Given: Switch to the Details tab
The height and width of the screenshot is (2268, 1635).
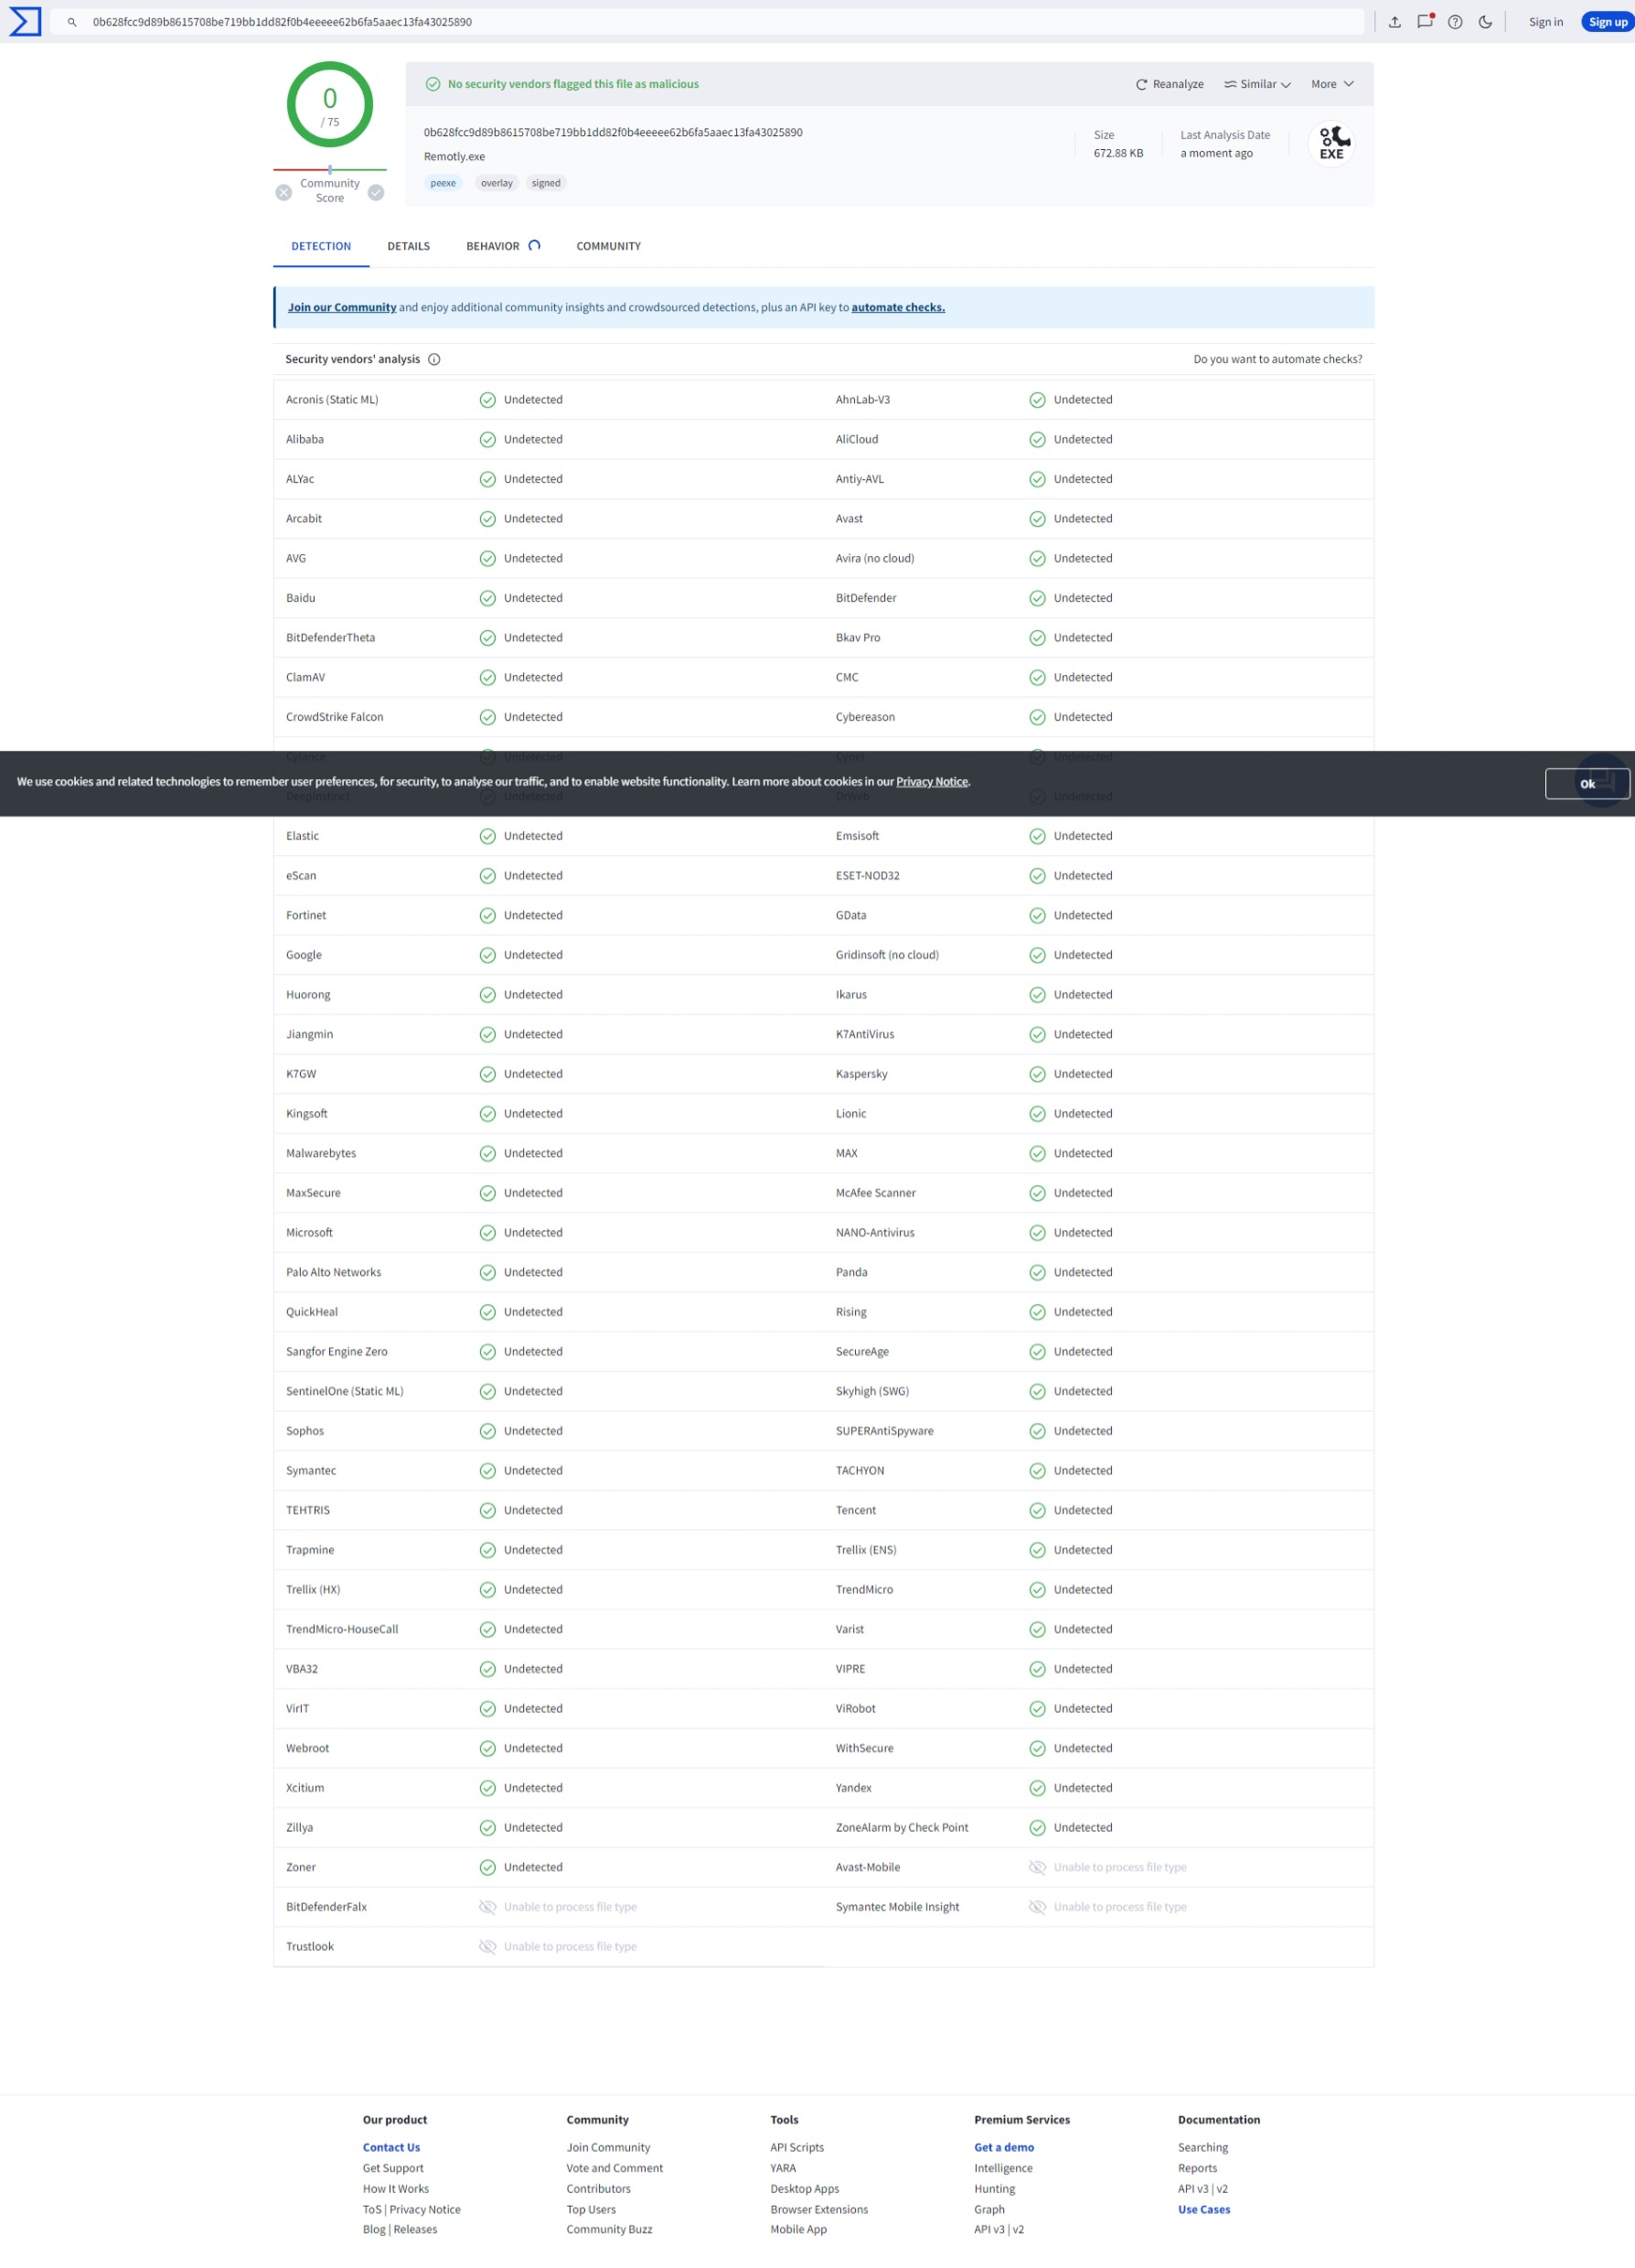Looking at the screenshot, I should 409,246.
